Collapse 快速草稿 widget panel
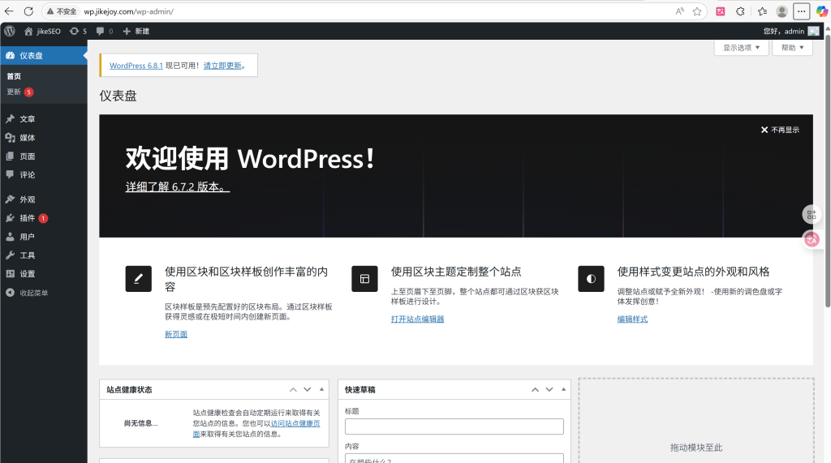Viewport: 831px width, 463px height. click(563, 390)
